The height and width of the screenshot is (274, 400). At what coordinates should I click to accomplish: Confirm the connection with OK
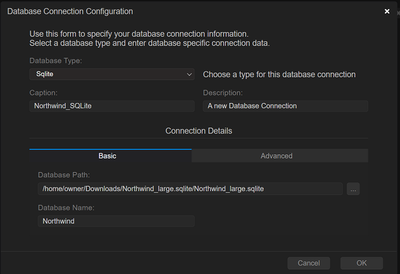(x=361, y=263)
